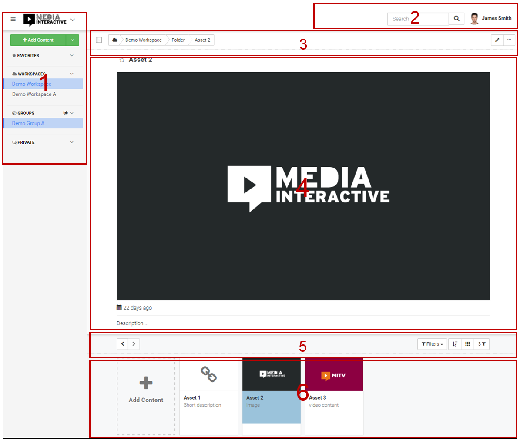Click Asset 2 breadcrumb
The height and width of the screenshot is (441, 520).
[x=202, y=40]
